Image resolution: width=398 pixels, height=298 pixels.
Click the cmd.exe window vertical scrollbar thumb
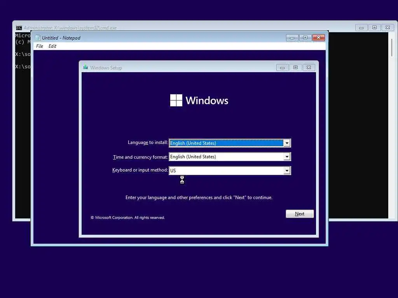392,48
